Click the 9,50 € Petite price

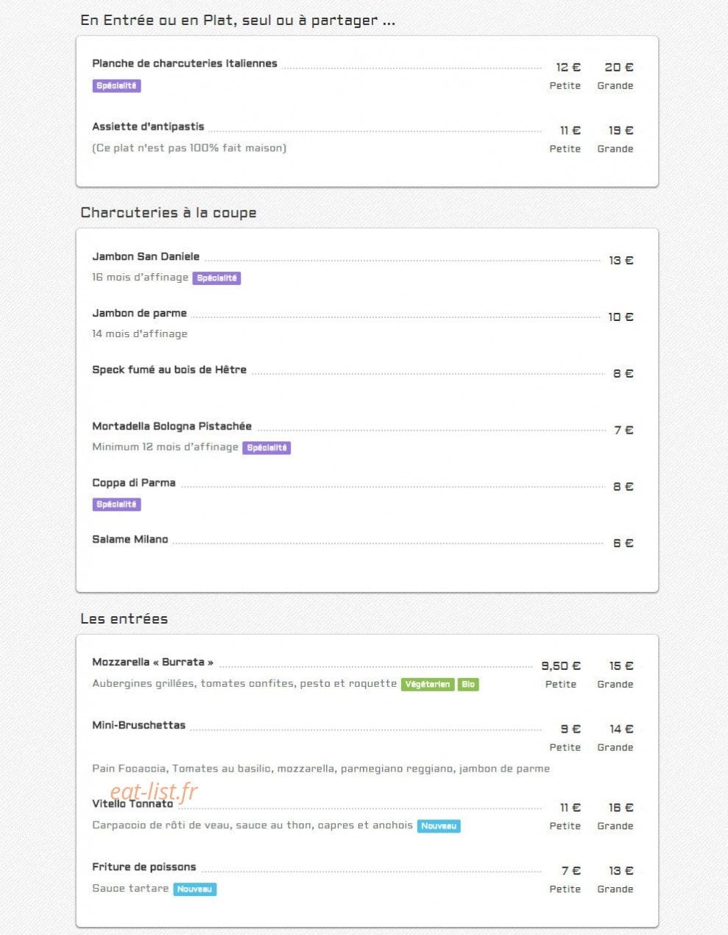(561, 666)
